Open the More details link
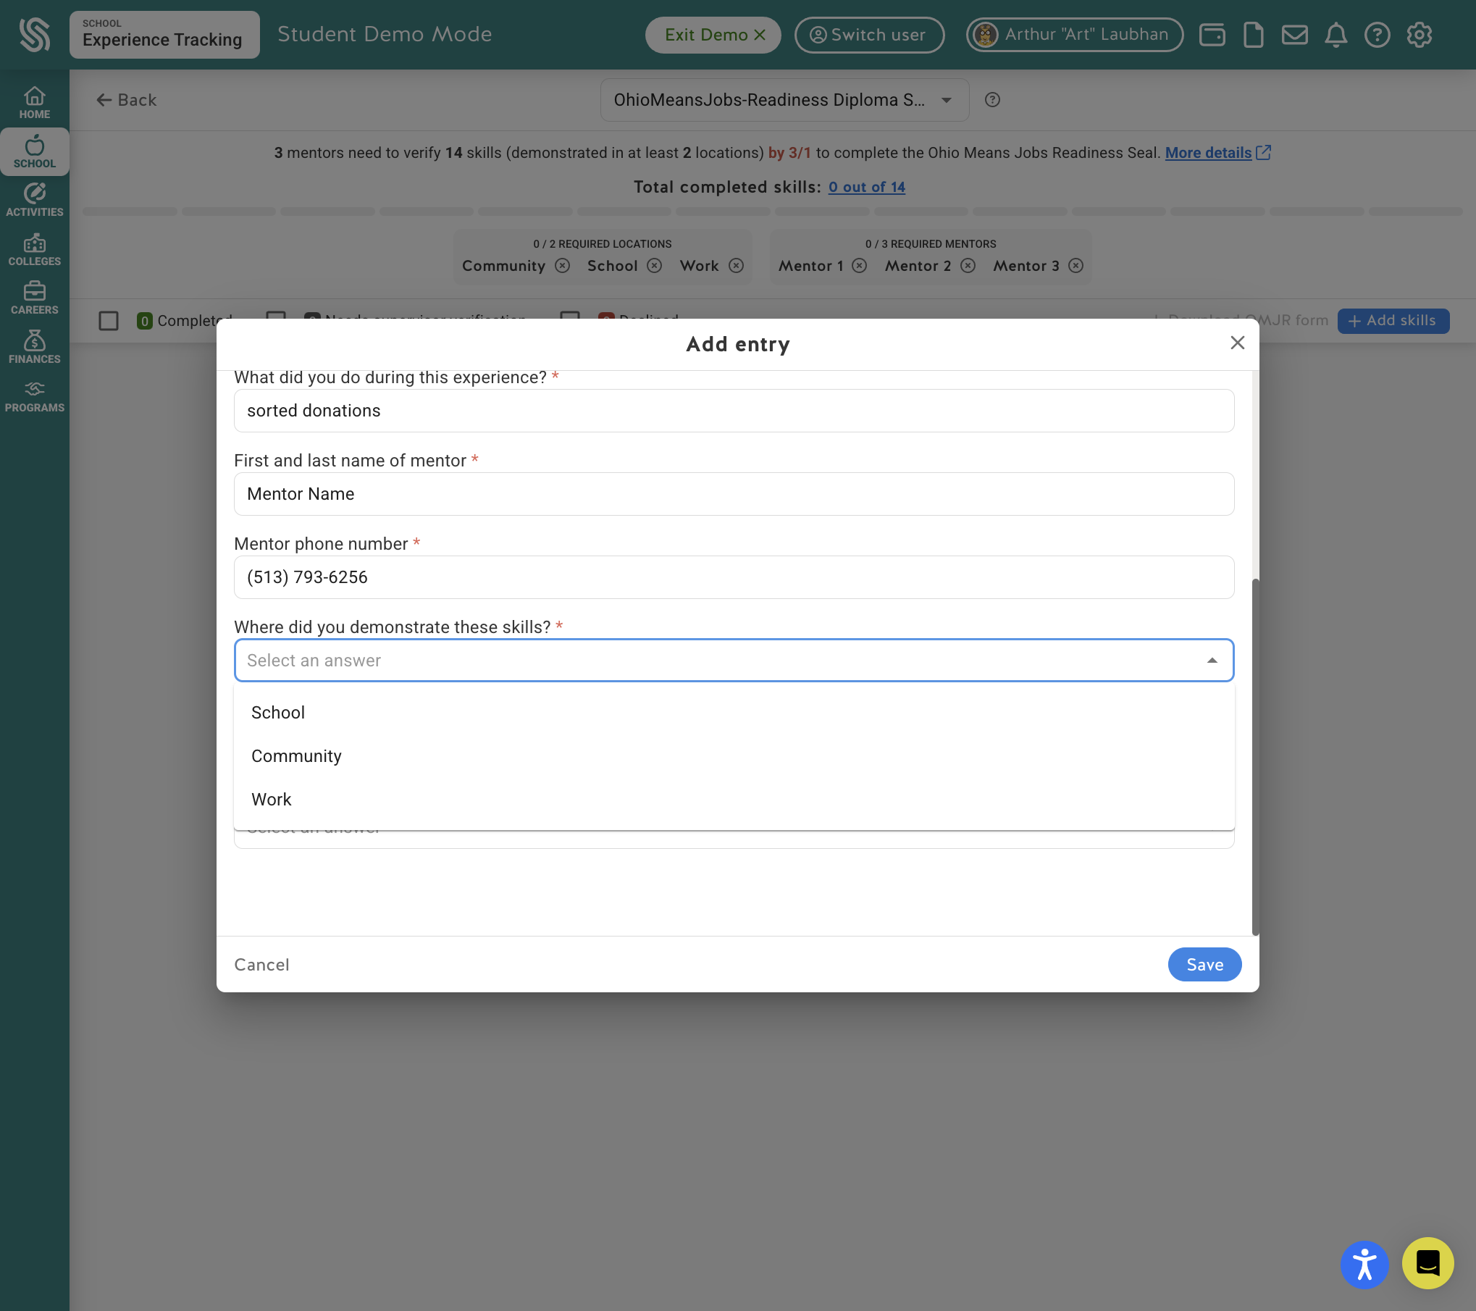1476x1311 pixels. [x=1217, y=153]
